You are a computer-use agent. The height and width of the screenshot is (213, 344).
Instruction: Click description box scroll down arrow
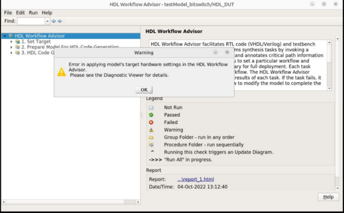pos(329,88)
